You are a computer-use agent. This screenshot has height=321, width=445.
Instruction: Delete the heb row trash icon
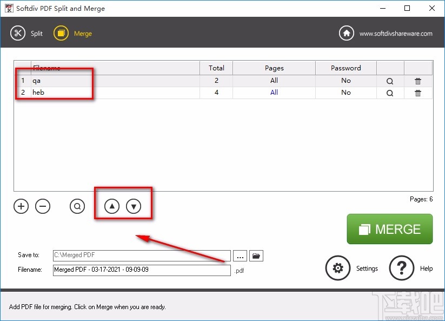(418, 93)
